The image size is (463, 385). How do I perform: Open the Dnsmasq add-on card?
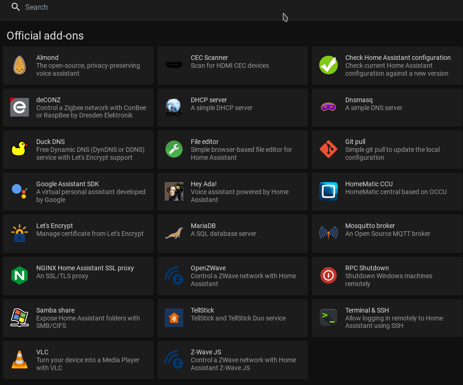(387, 108)
